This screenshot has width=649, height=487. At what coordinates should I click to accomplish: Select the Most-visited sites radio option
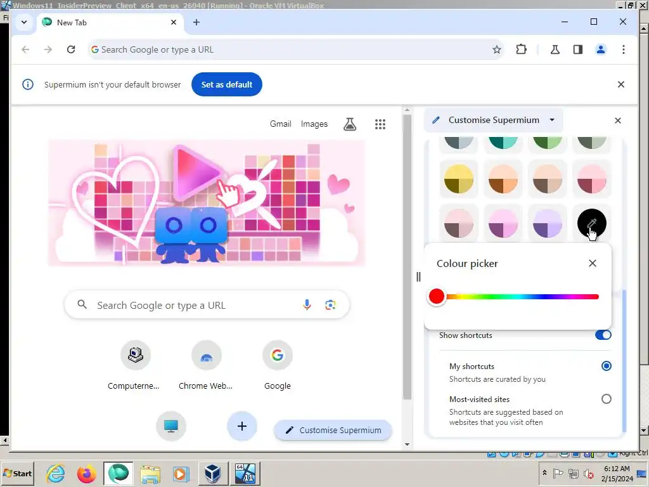pos(606,399)
